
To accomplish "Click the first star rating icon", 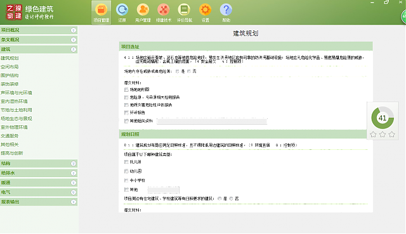I will click(373, 134).
